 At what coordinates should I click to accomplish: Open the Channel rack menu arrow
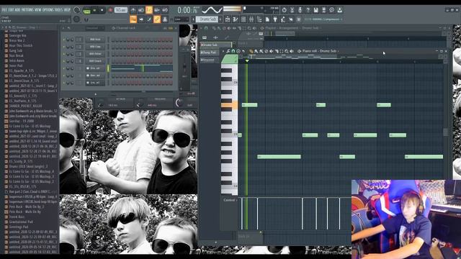pos(63,28)
